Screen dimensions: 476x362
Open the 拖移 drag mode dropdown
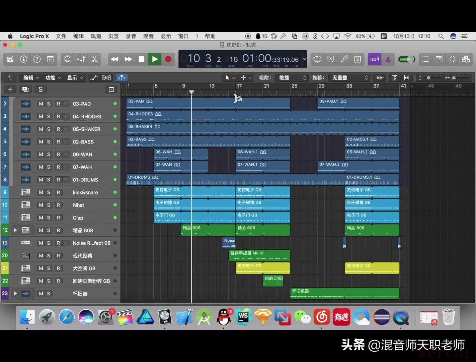349,78
